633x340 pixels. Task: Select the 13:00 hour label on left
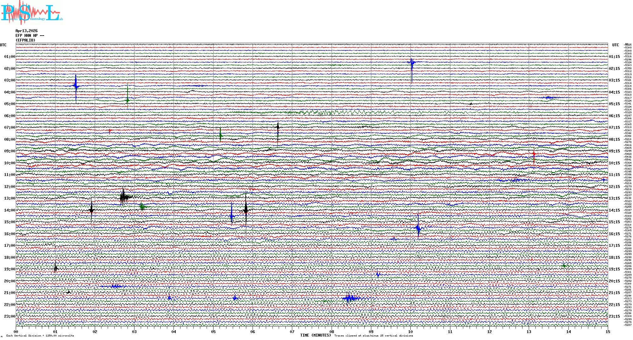pyautogui.click(x=9, y=198)
